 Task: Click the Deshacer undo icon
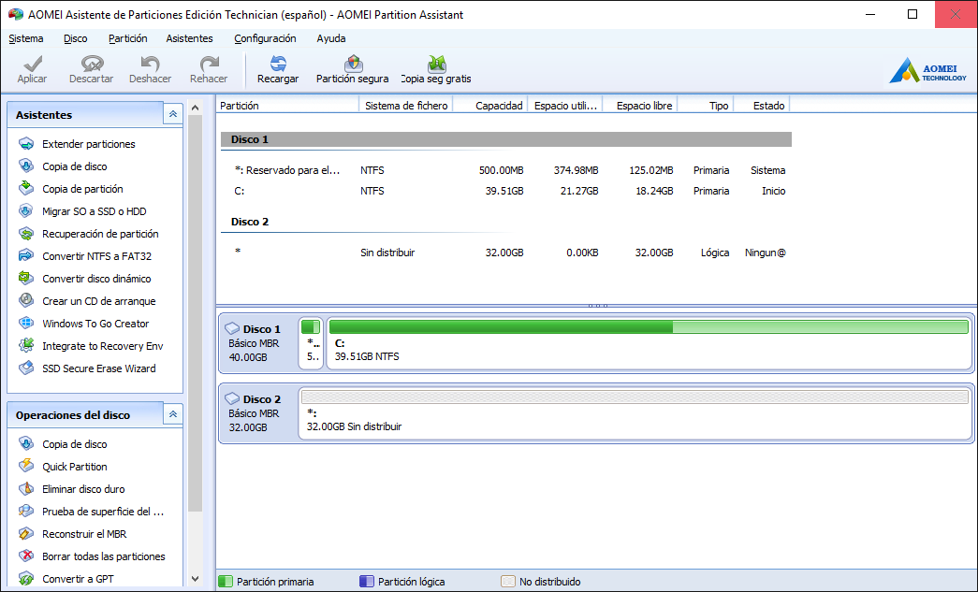coord(150,64)
